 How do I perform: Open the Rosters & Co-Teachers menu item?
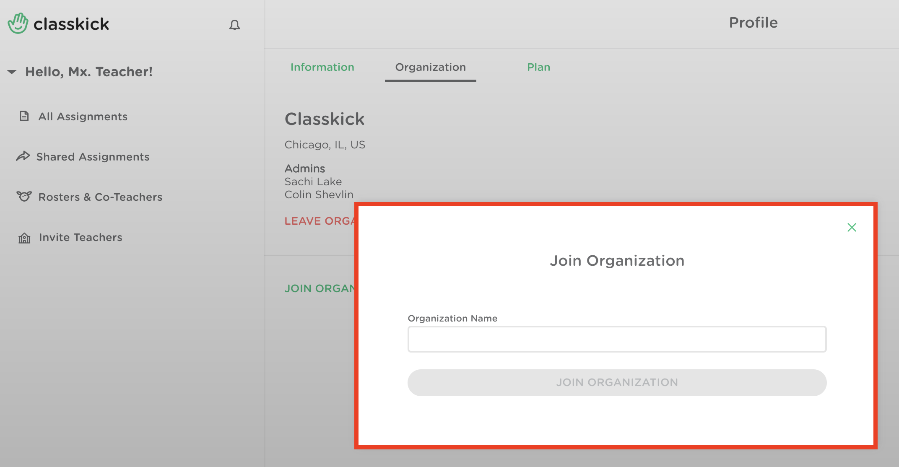[x=100, y=197]
